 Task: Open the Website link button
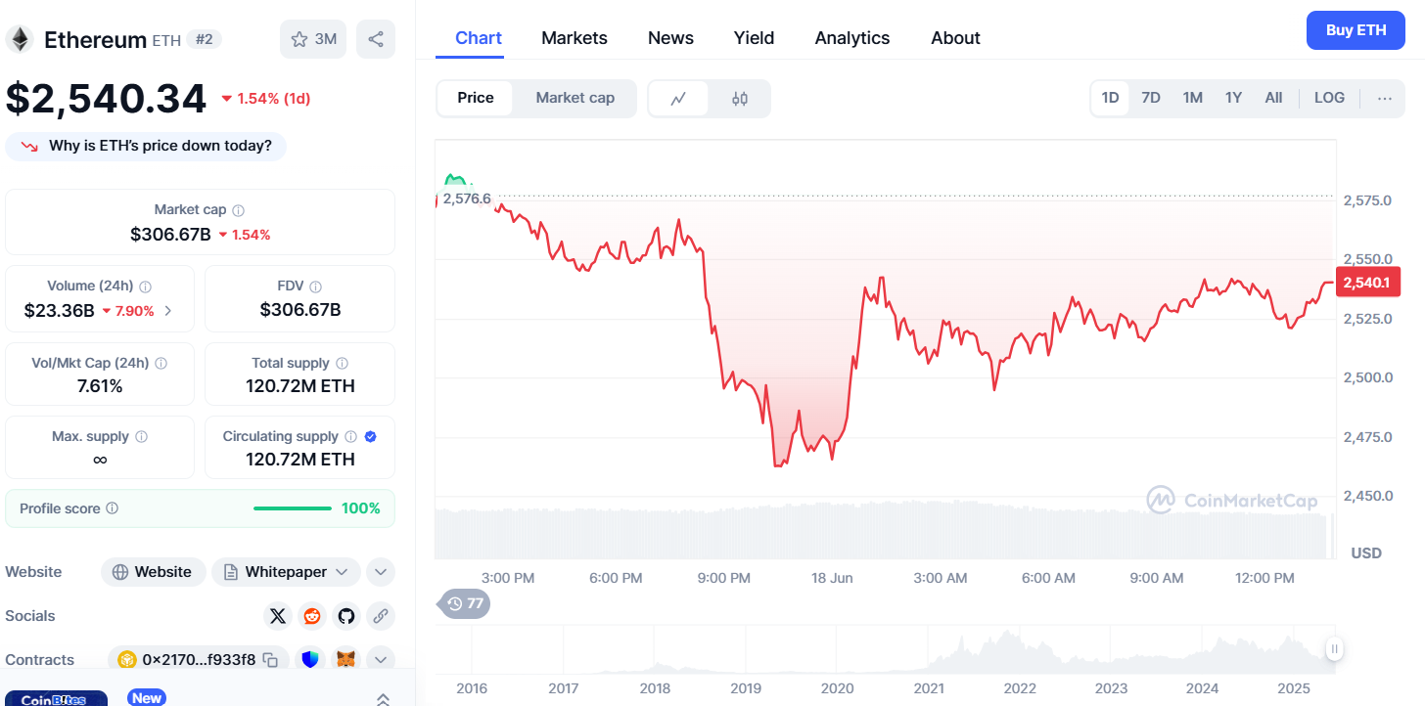click(x=153, y=572)
